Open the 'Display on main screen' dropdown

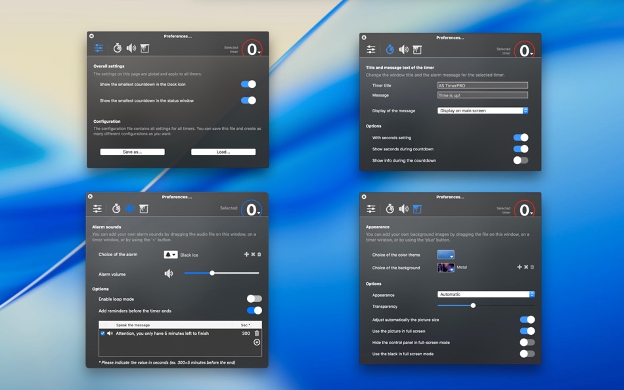click(483, 110)
